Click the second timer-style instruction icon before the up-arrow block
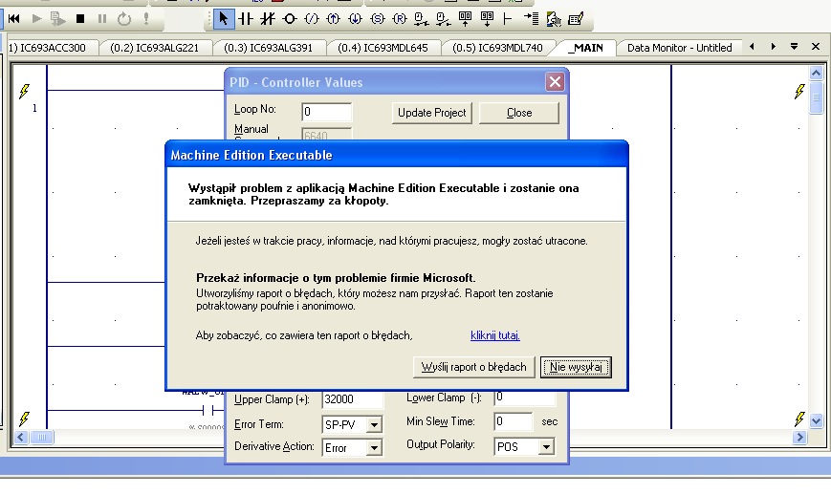The width and height of the screenshot is (831, 494). (443, 19)
